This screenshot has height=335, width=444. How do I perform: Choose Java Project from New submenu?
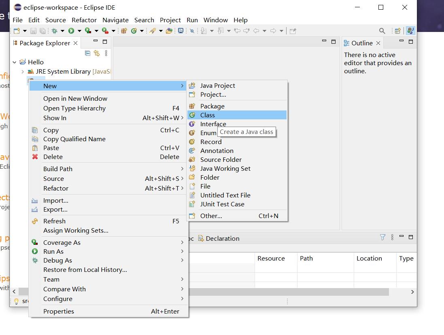[x=237, y=85]
